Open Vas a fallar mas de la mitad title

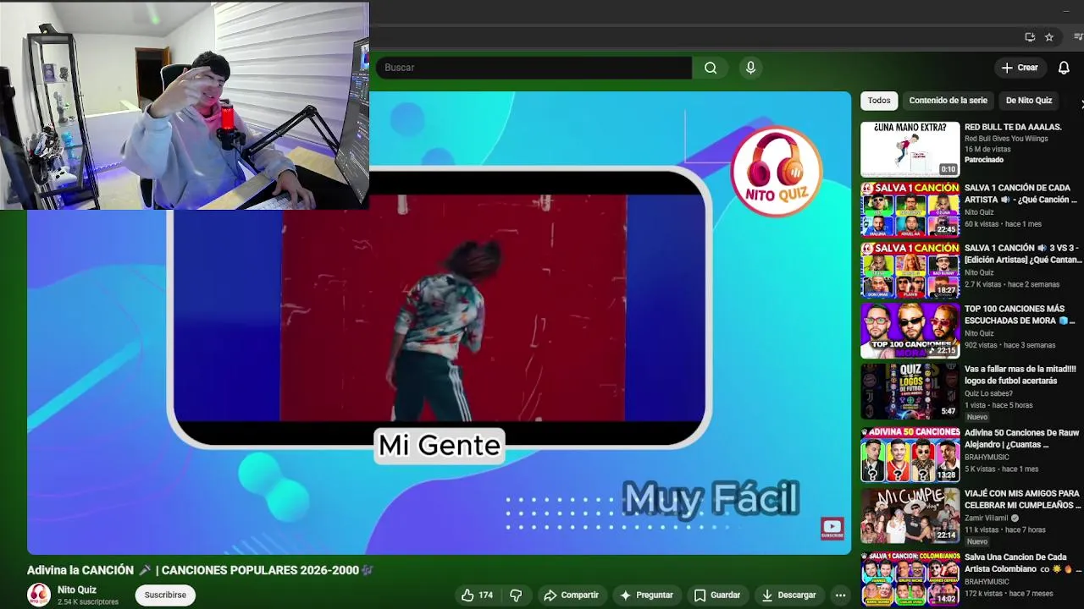click(1020, 376)
